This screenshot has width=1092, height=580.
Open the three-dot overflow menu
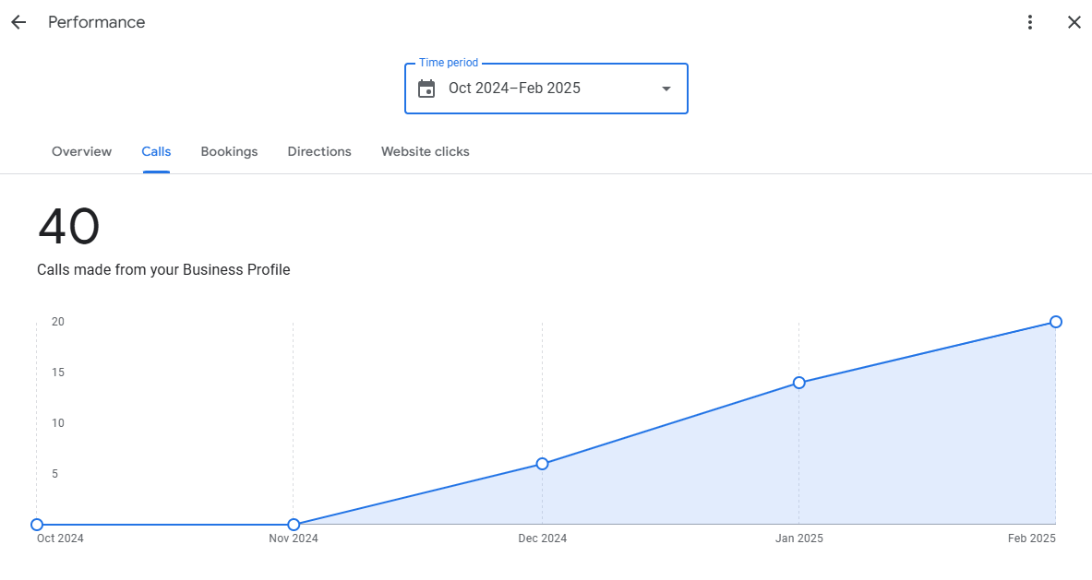click(1029, 21)
